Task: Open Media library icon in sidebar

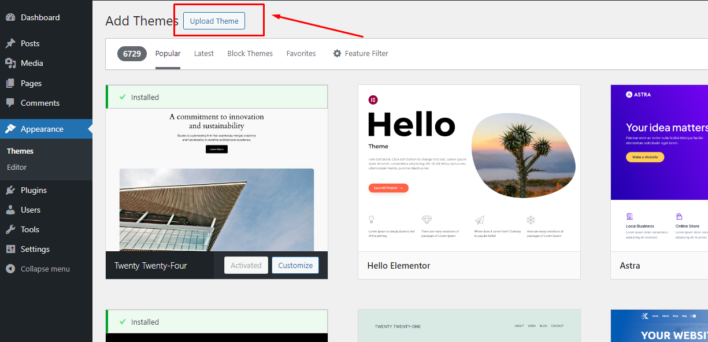Action: coord(10,63)
